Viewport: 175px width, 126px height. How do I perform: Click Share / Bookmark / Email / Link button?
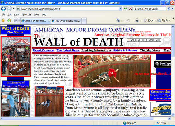click(x=144, y=40)
